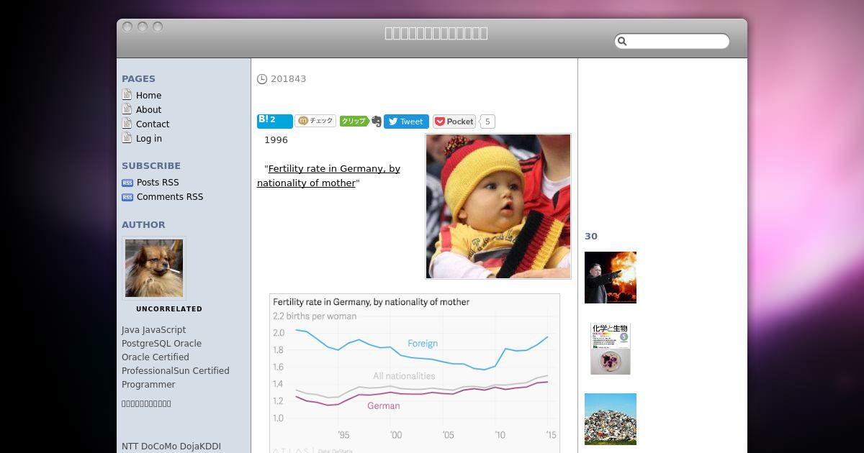The image size is (864, 453).
Task: Click the SUBSCRIBE sidebar heading
Action: [x=151, y=165]
